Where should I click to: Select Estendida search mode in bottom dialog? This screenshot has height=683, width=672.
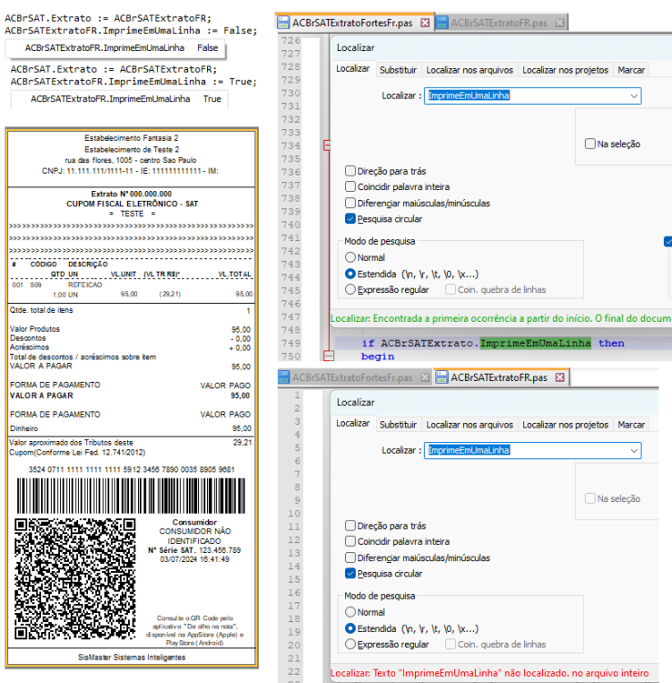(x=350, y=628)
